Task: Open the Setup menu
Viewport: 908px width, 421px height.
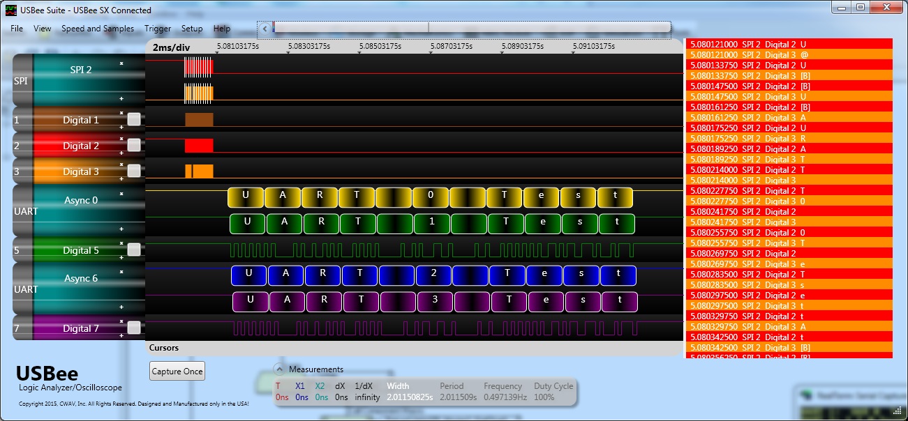Action: (x=192, y=29)
